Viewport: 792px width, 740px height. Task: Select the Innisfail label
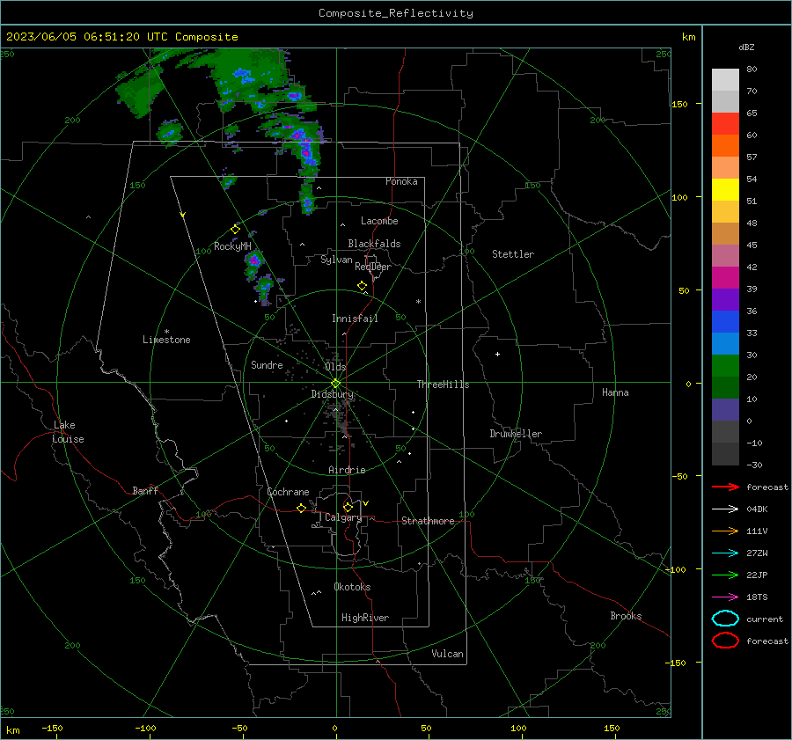pos(355,319)
